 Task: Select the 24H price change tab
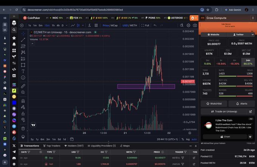248,62
